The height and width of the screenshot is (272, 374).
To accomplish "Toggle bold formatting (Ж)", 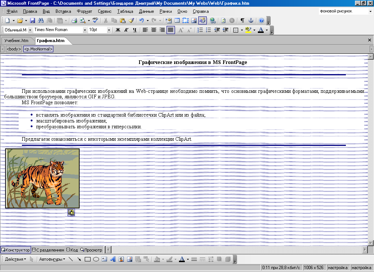I will coord(118,30).
